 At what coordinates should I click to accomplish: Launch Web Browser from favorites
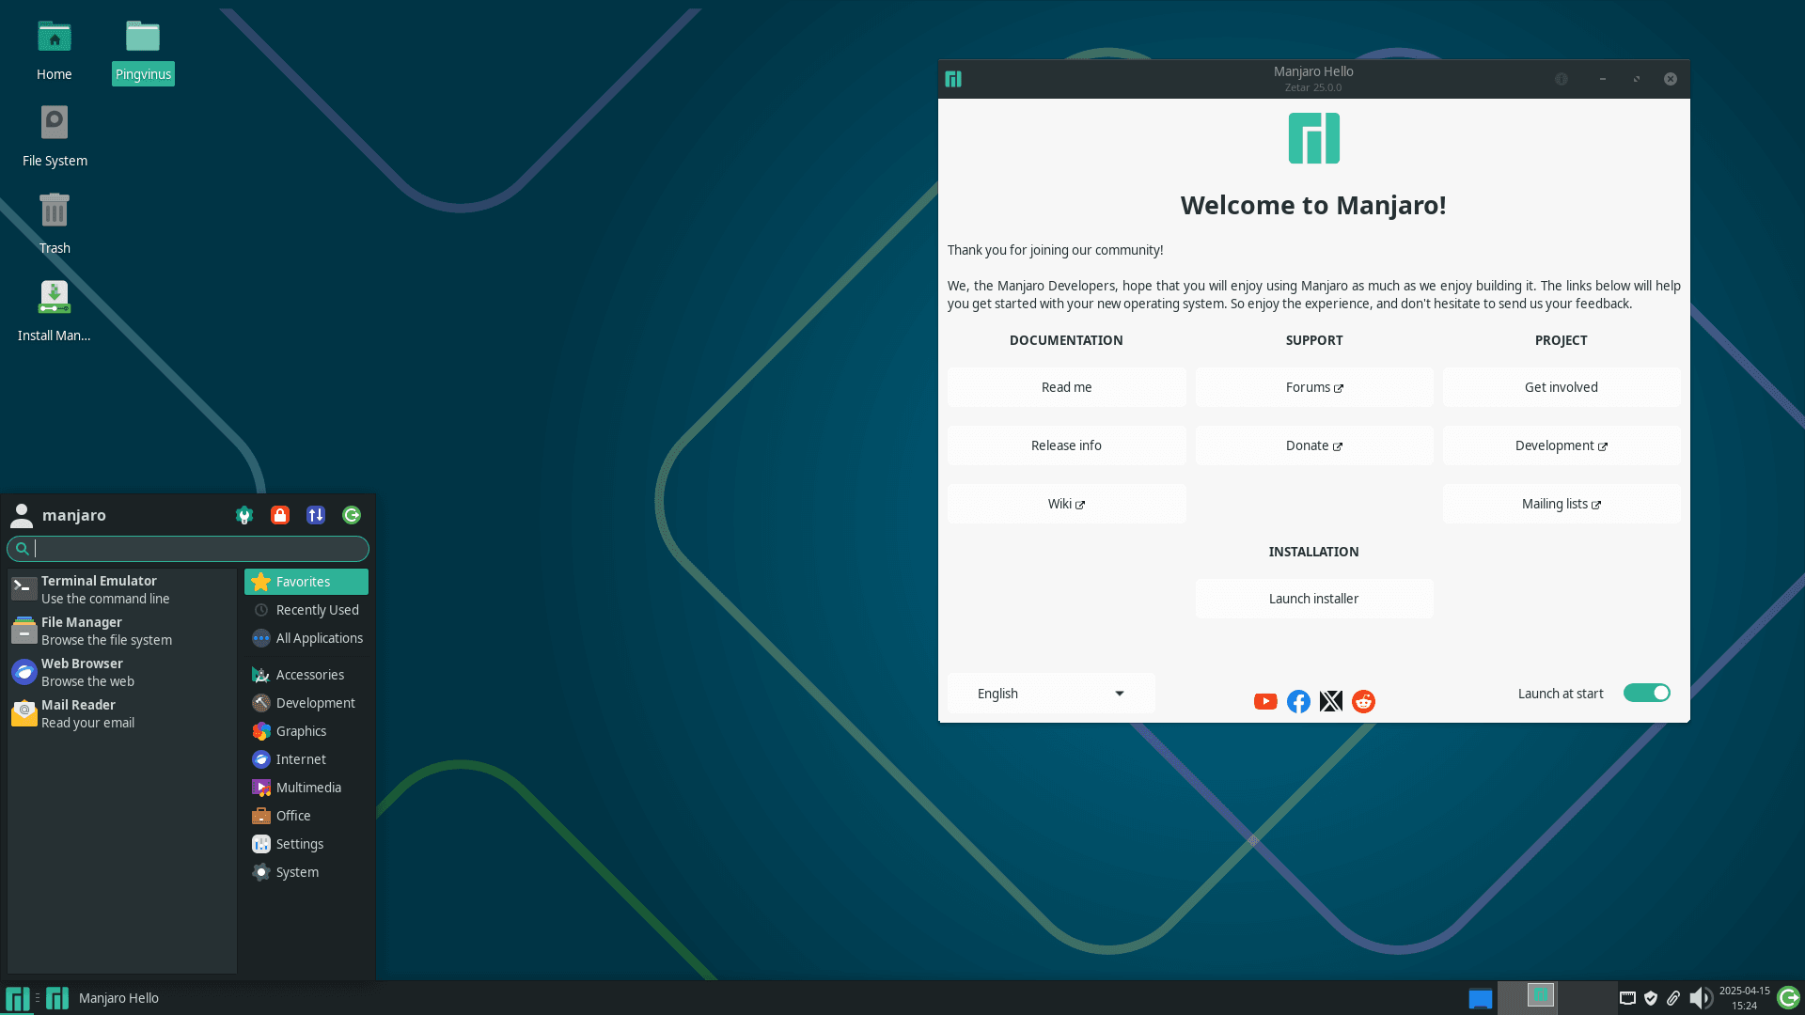point(122,673)
